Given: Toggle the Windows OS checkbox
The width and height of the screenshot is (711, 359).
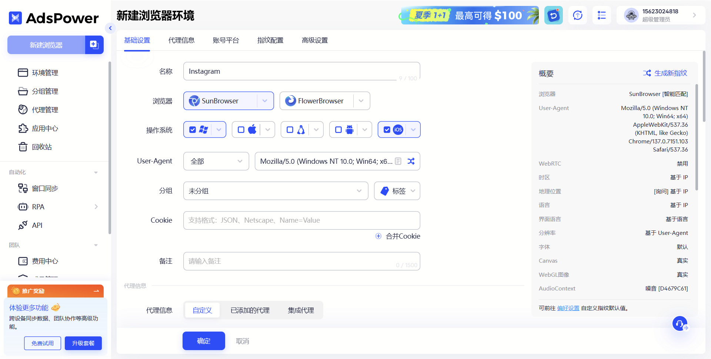Looking at the screenshot, I should coord(193,130).
